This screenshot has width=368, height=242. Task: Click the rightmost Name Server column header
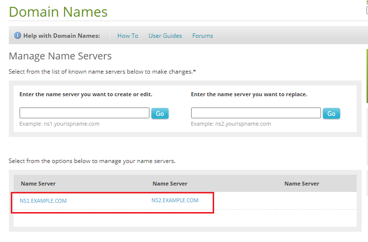[x=301, y=184]
